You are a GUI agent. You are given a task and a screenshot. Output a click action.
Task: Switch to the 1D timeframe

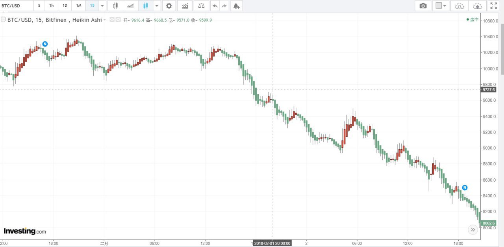pos(65,6)
